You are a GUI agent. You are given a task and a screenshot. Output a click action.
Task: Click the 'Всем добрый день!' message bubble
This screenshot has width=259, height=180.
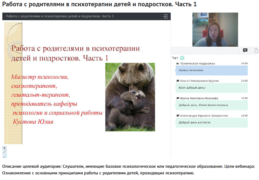(211, 88)
